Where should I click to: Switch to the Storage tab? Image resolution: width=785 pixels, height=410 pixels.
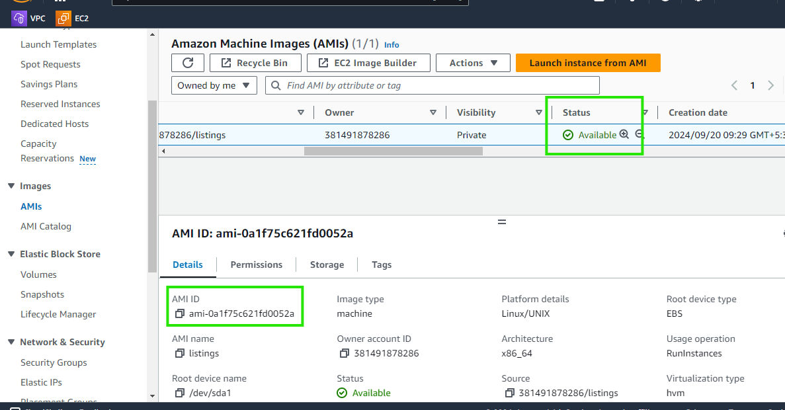click(327, 265)
